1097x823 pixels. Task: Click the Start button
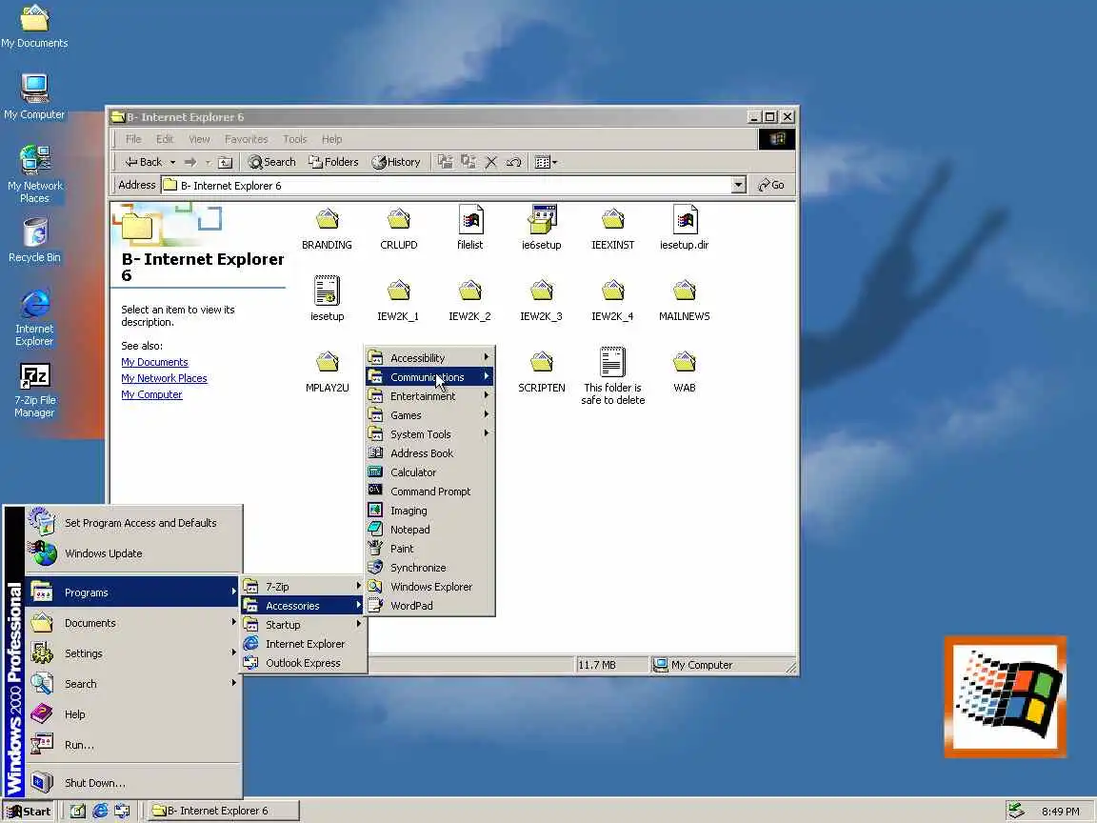click(28, 812)
